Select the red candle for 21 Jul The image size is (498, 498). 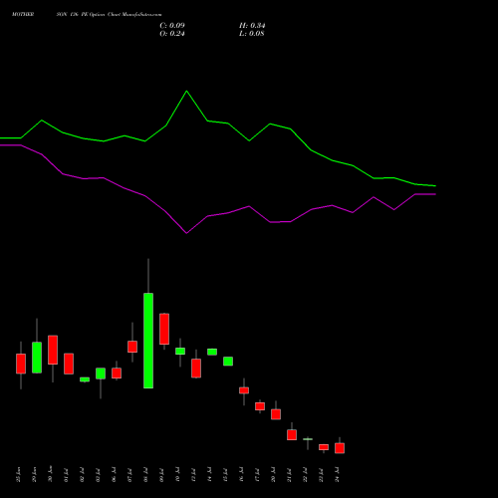[292, 435]
